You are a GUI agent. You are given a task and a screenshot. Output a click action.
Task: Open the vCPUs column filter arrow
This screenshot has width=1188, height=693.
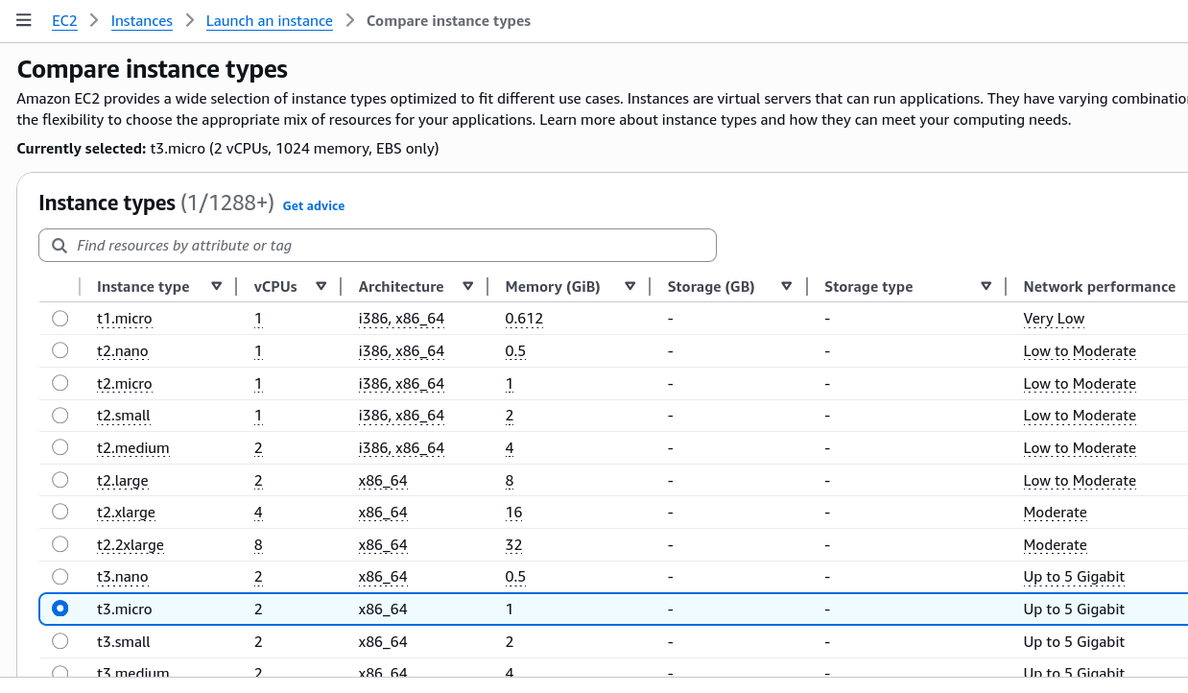pyautogui.click(x=321, y=286)
